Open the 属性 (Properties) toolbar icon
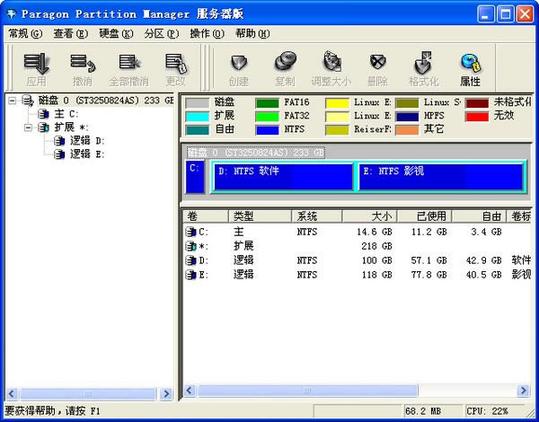This screenshot has width=539, height=422. coord(470,67)
